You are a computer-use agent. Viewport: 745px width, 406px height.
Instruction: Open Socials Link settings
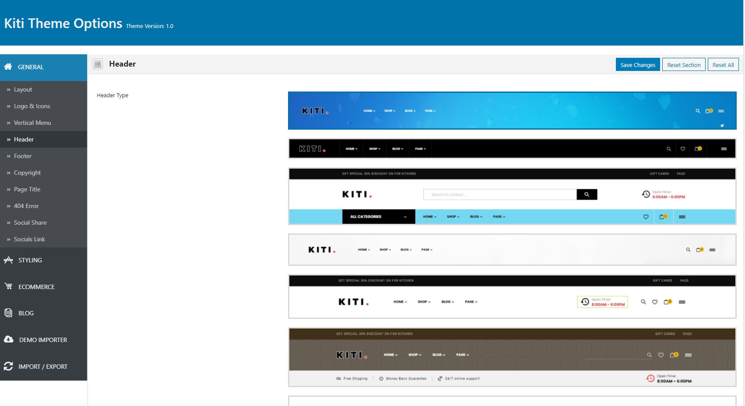click(x=43, y=239)
